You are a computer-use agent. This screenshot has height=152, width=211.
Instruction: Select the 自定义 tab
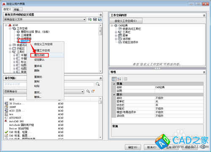7,9
